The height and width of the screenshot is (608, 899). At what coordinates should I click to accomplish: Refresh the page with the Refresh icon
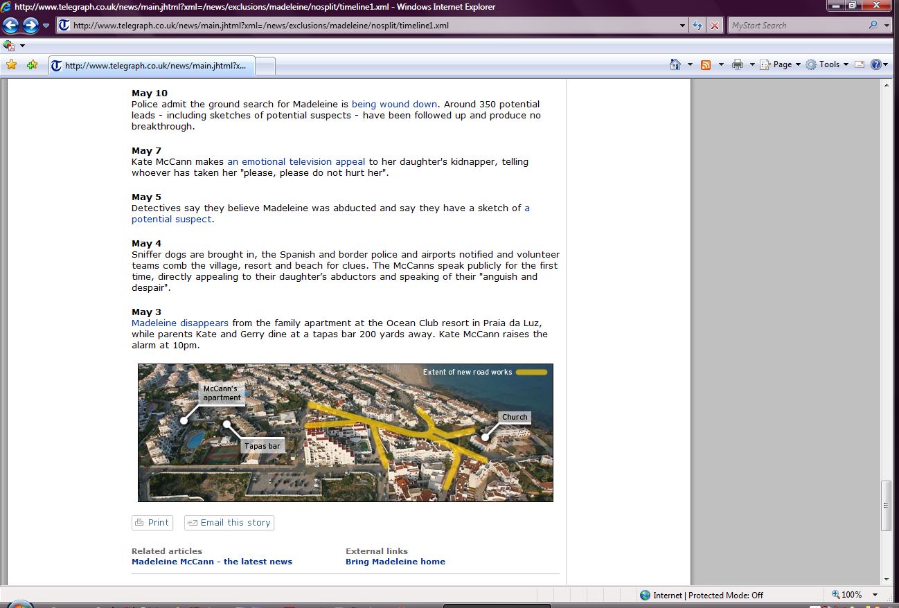coord(697,26)
